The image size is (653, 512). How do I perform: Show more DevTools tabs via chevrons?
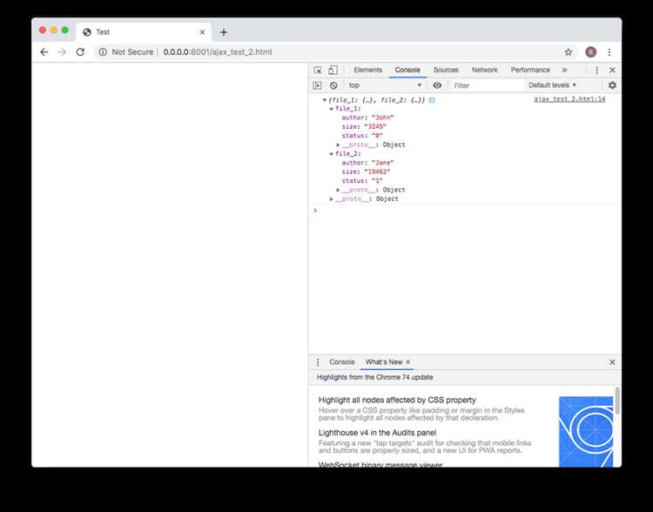point(564,70)
